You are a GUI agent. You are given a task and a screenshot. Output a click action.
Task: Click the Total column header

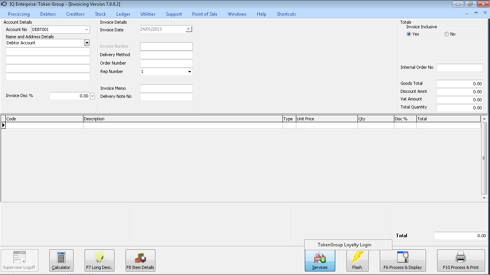click(x=449, y=119)
